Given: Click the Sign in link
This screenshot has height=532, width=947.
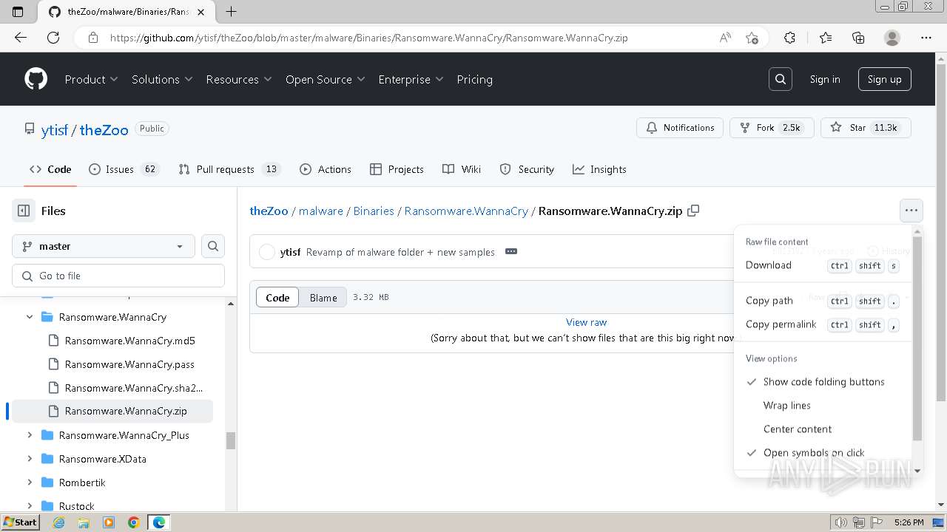Looking at the screenshot, I should [825, 79].
